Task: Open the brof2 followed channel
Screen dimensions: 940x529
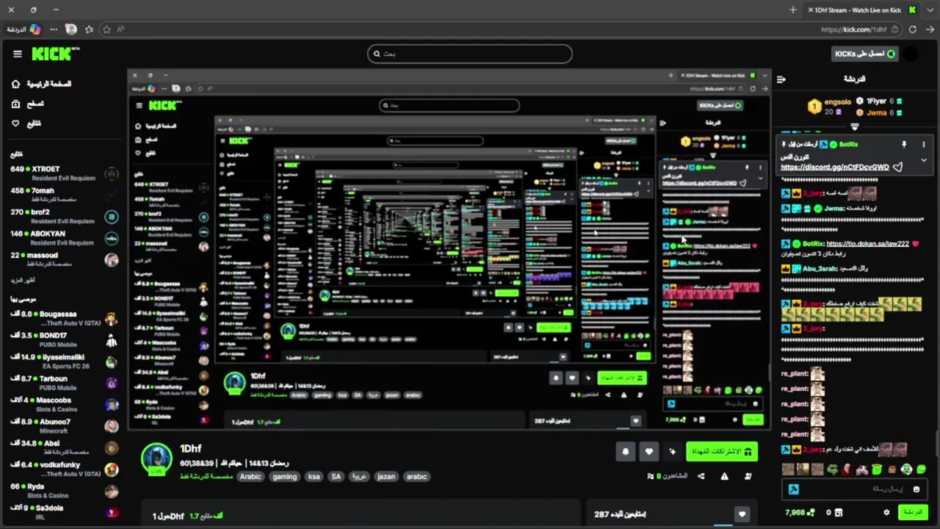Action: pos(64,216)
